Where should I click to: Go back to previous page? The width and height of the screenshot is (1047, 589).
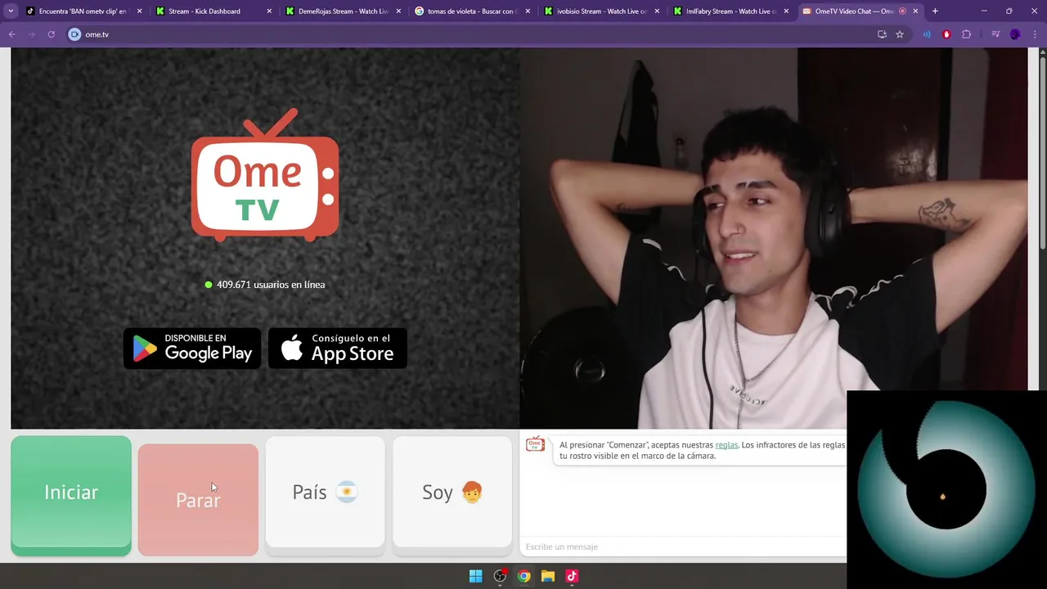pos(11,34)
